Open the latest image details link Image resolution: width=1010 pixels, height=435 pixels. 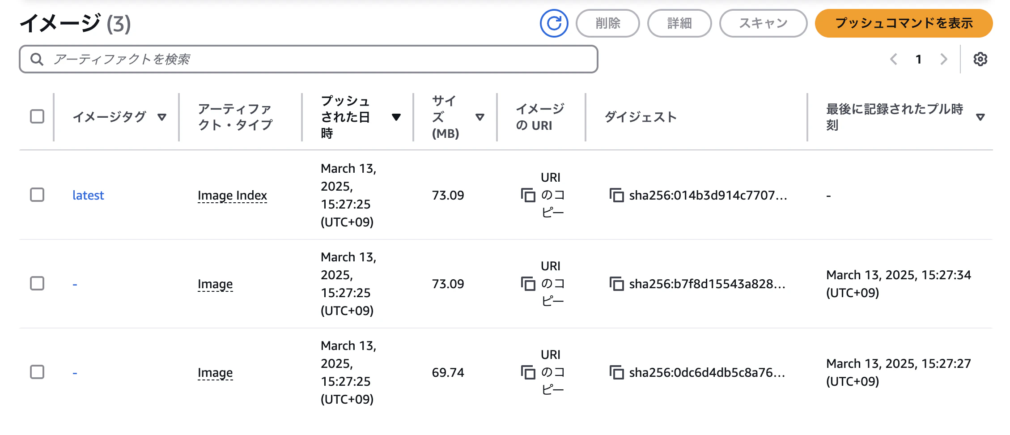(88, 195)
